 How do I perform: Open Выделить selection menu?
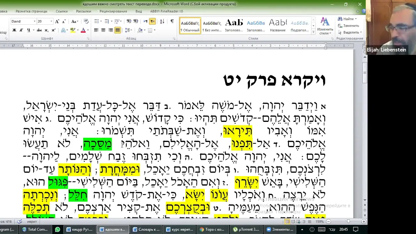(x=350, y=32)
